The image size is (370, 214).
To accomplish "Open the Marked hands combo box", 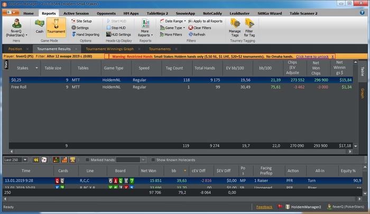I will click(x=131, y=160).
